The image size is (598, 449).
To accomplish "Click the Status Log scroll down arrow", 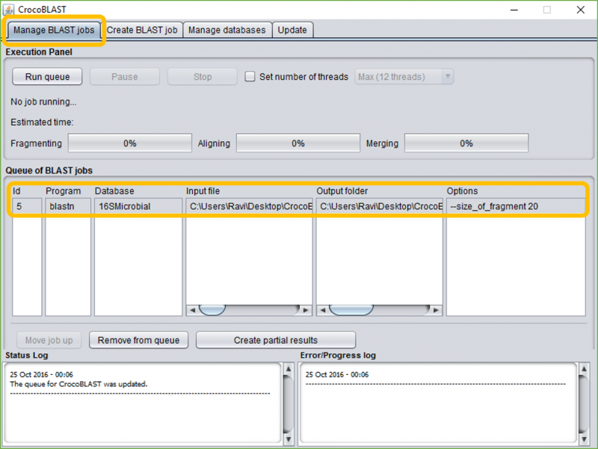I will pos(289,439).
